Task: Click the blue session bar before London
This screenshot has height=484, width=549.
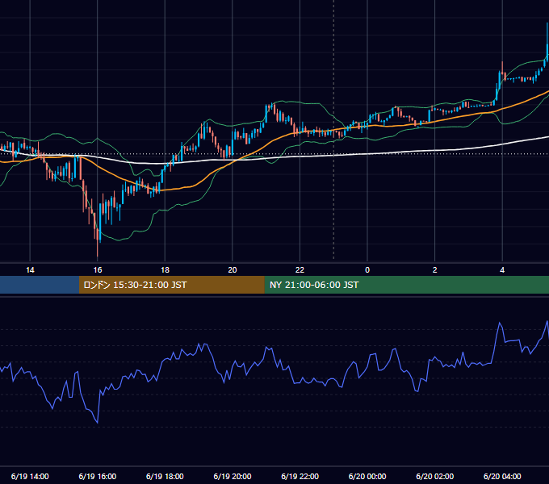Action: 40,285
